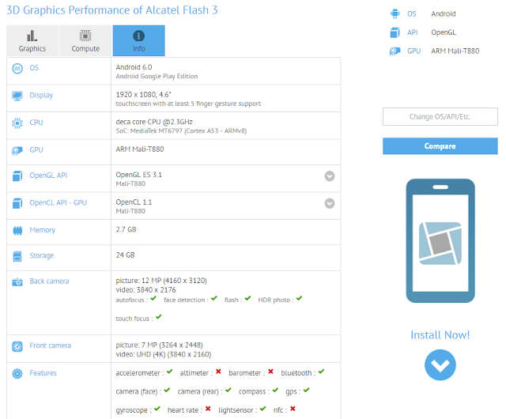Viewport: 506px width, 419px height.
Task: Click the OS row icon in table
Action: (17, 69)
